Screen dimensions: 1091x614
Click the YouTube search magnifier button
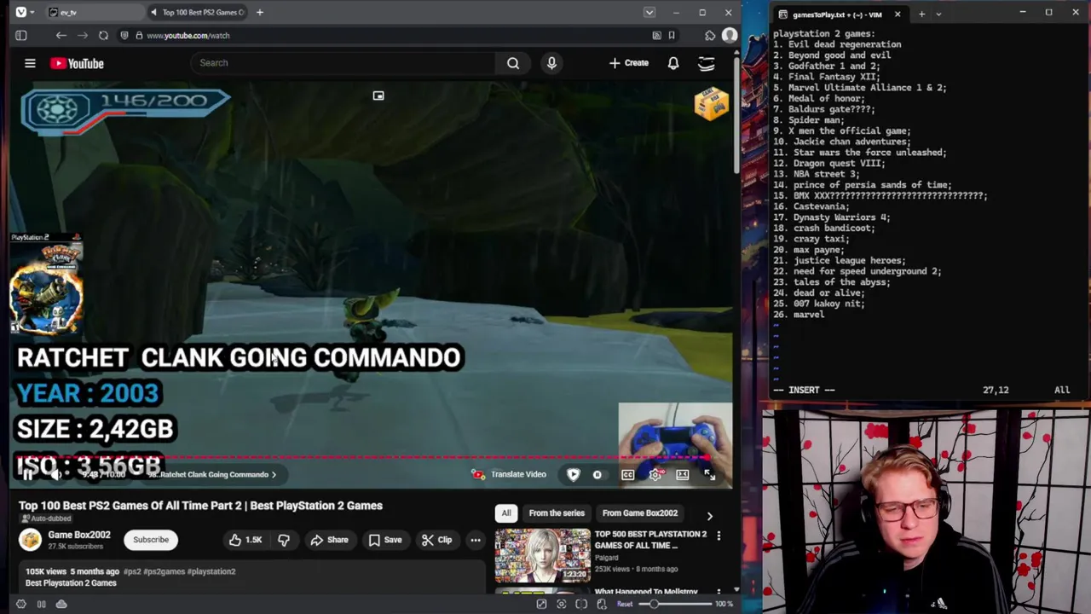pyautogui.click(x=513, y=62)
